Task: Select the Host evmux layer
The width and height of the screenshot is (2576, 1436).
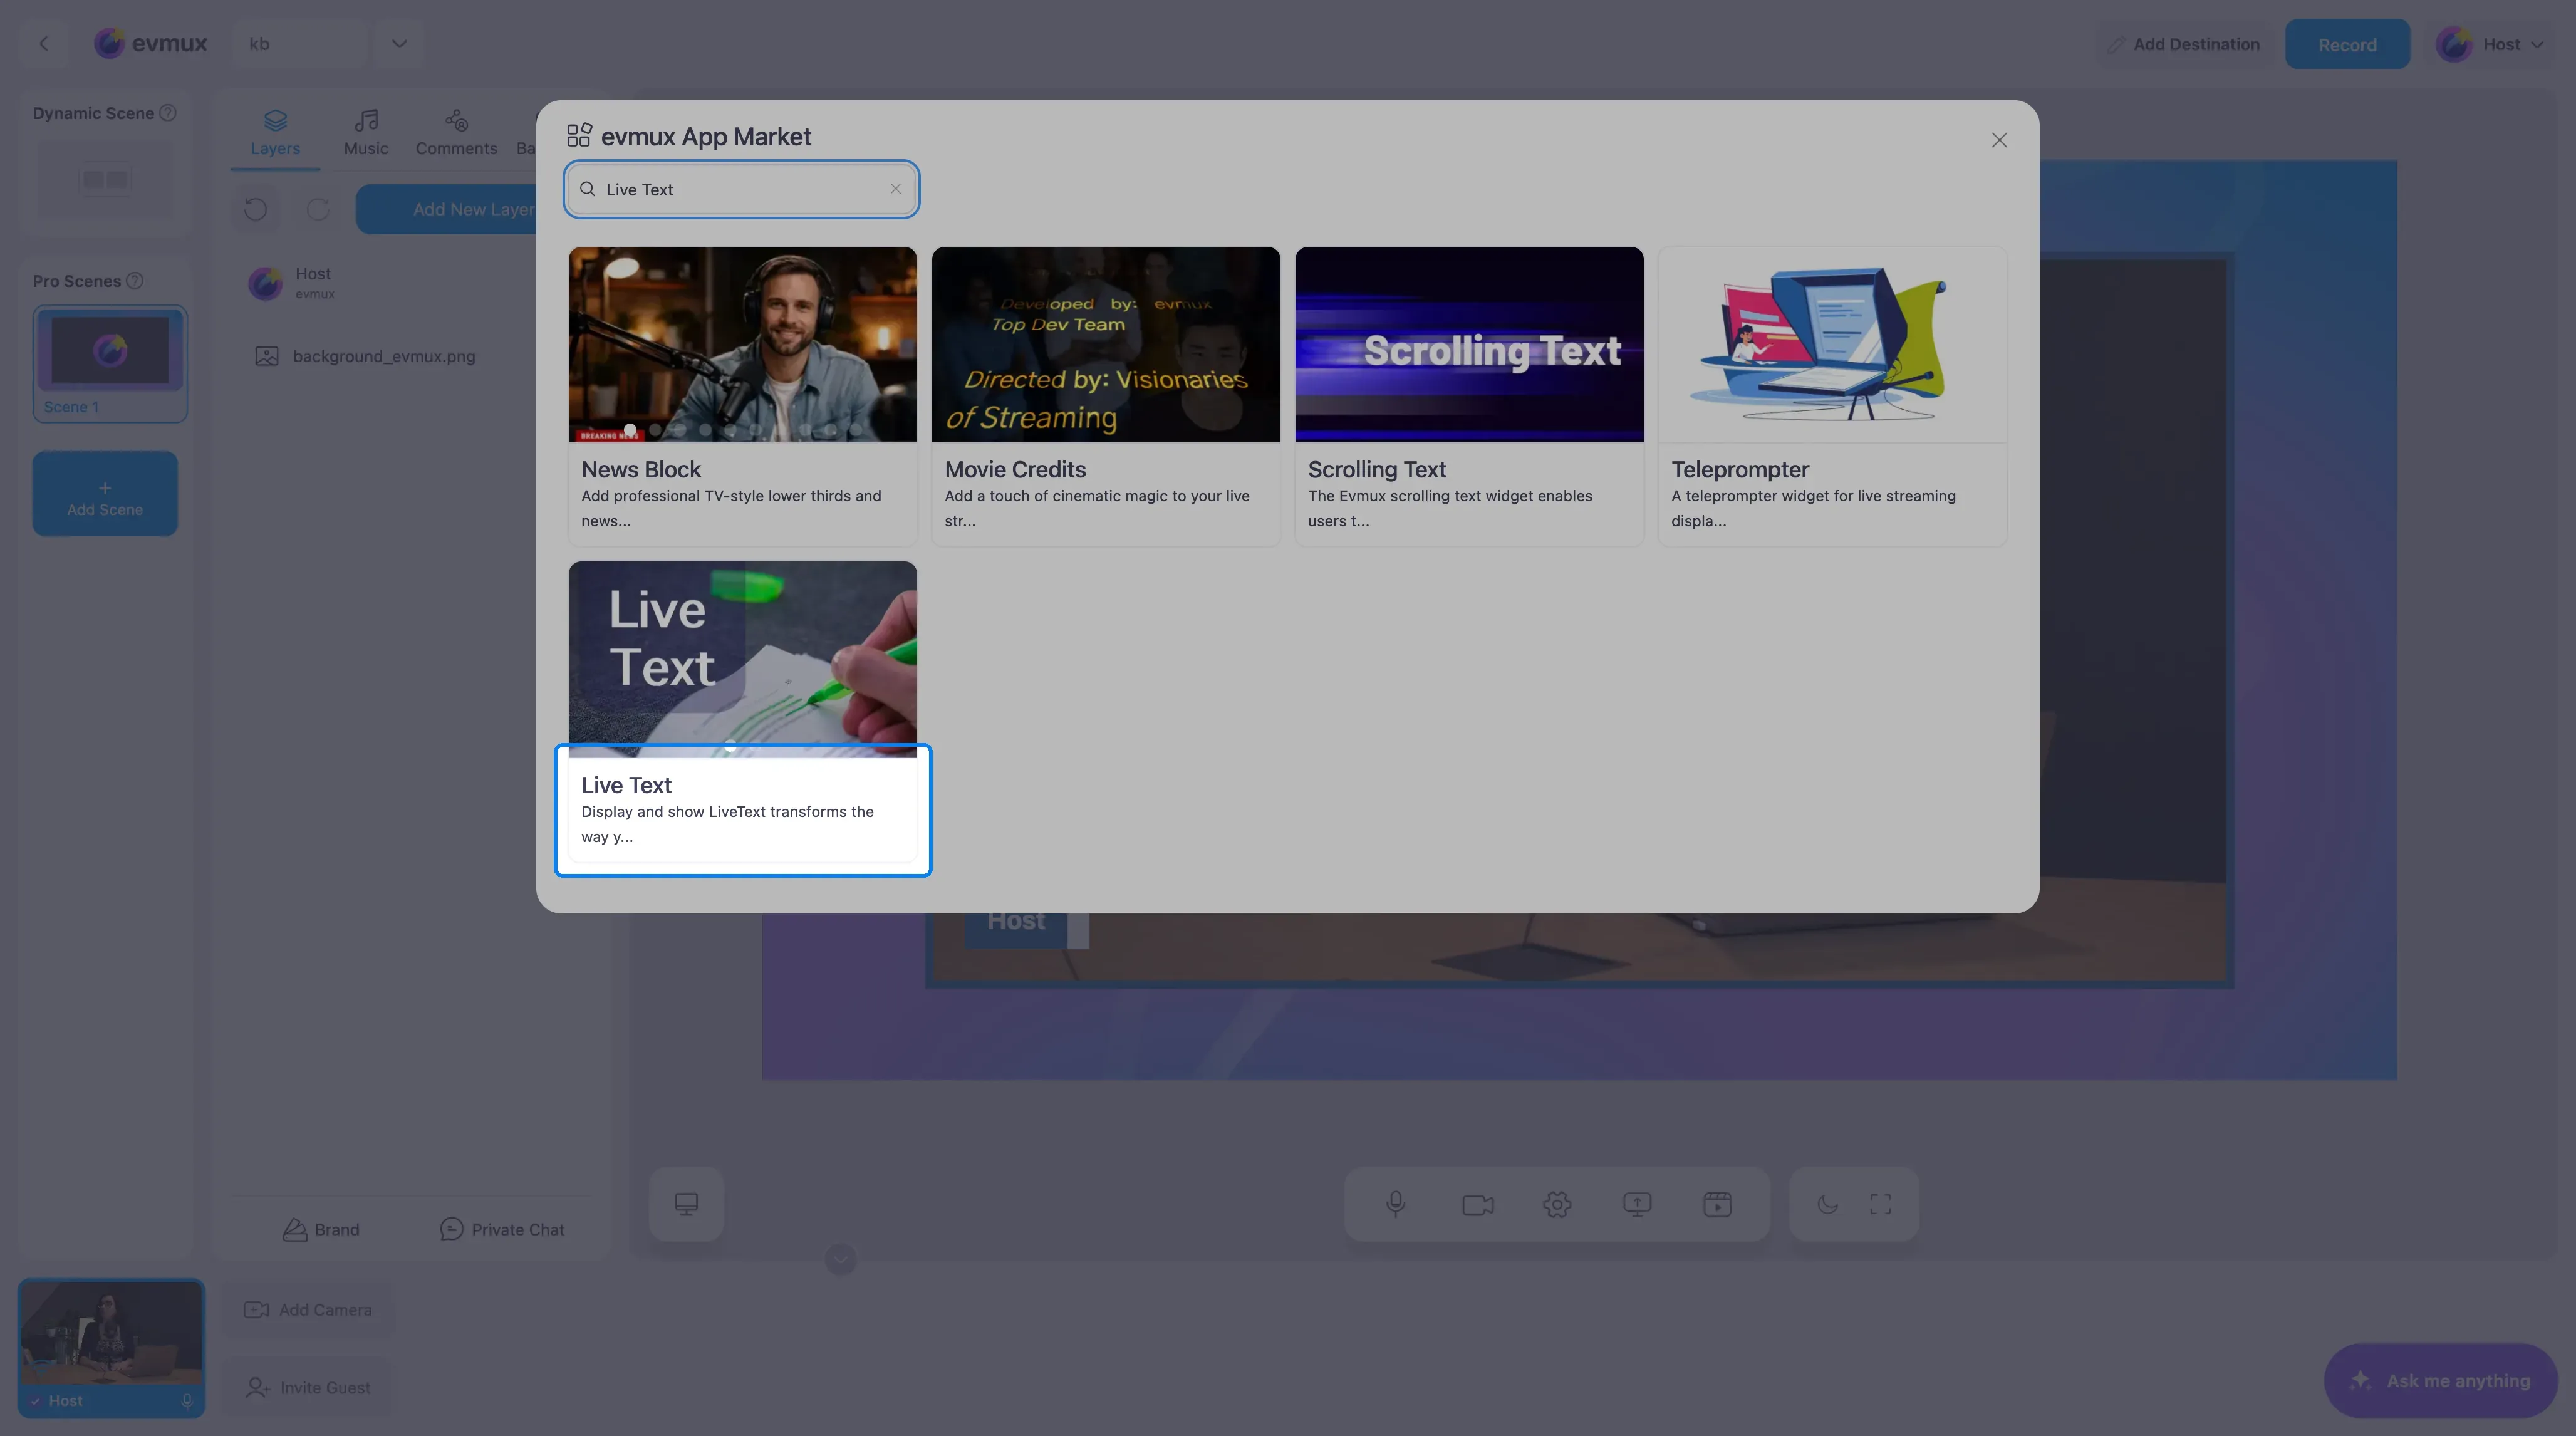Action: tap(410, 283)
